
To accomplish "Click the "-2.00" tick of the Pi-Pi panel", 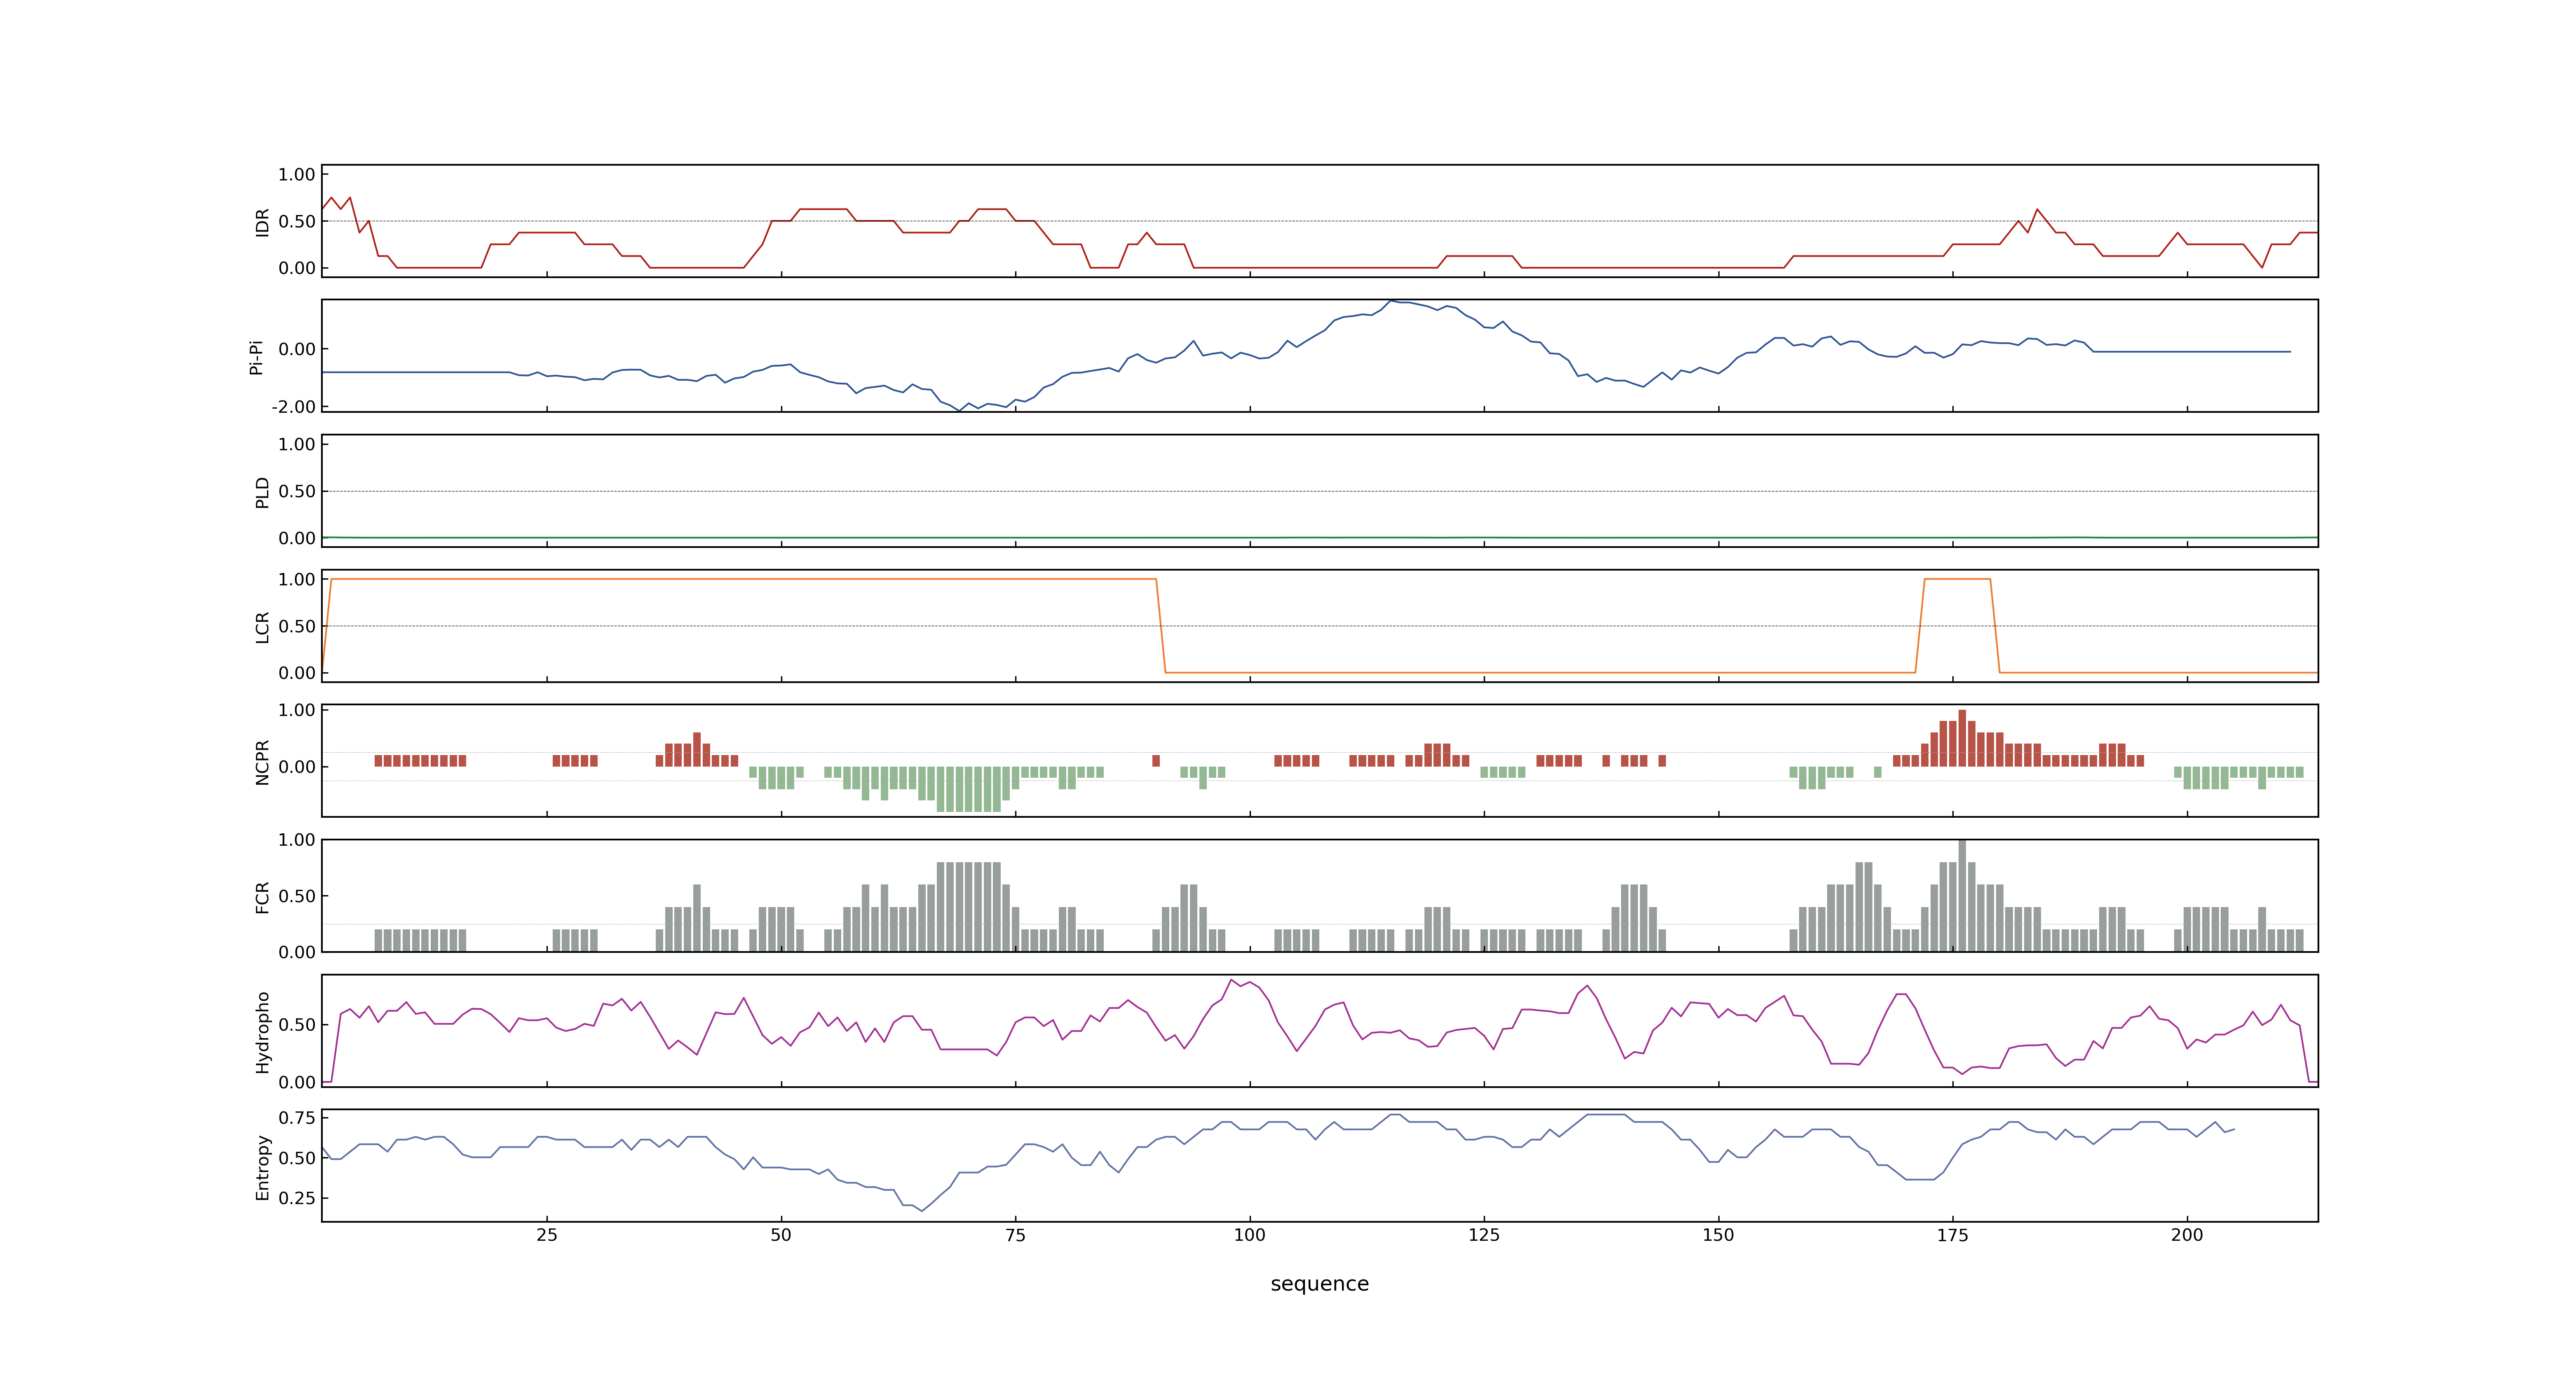I will (x=293, y=407).
